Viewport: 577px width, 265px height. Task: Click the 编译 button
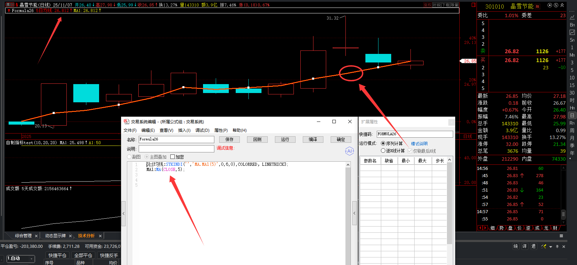(313, 139)
